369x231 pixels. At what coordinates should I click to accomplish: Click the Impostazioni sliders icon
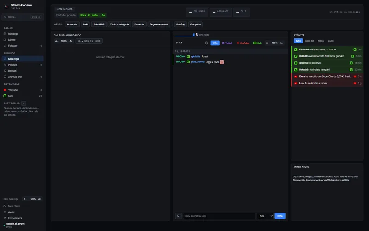[5, 218]
